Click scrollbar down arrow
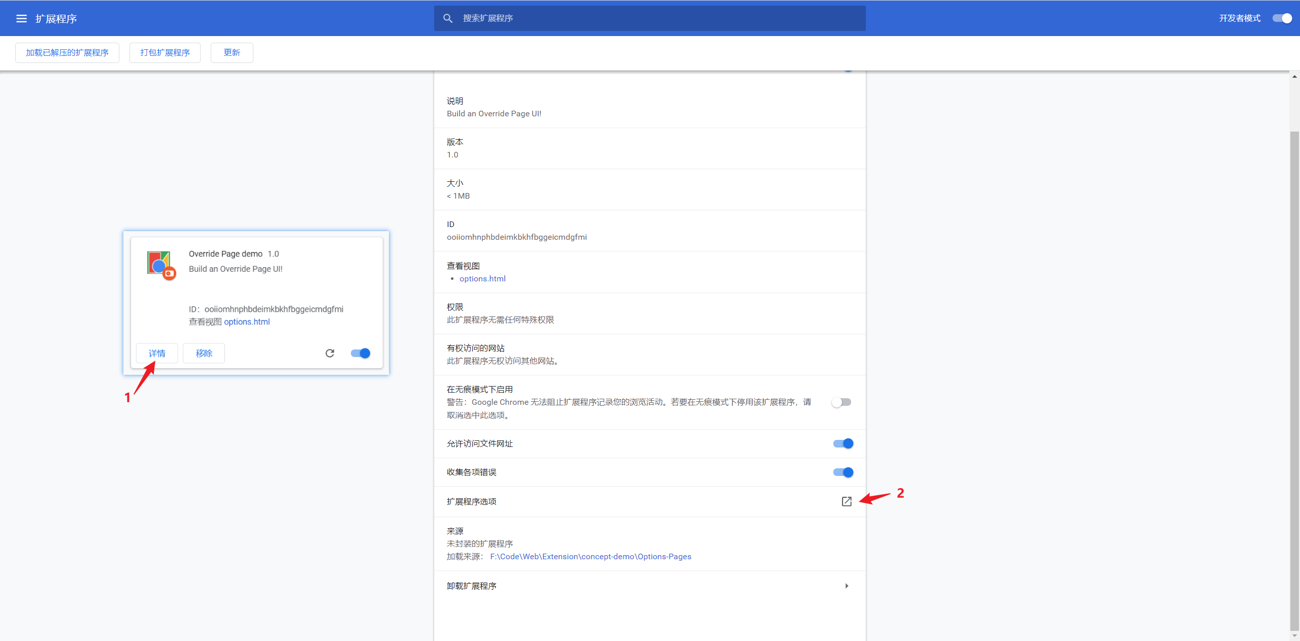Viewport: 1300px width, 641px height. point(1294,636)
